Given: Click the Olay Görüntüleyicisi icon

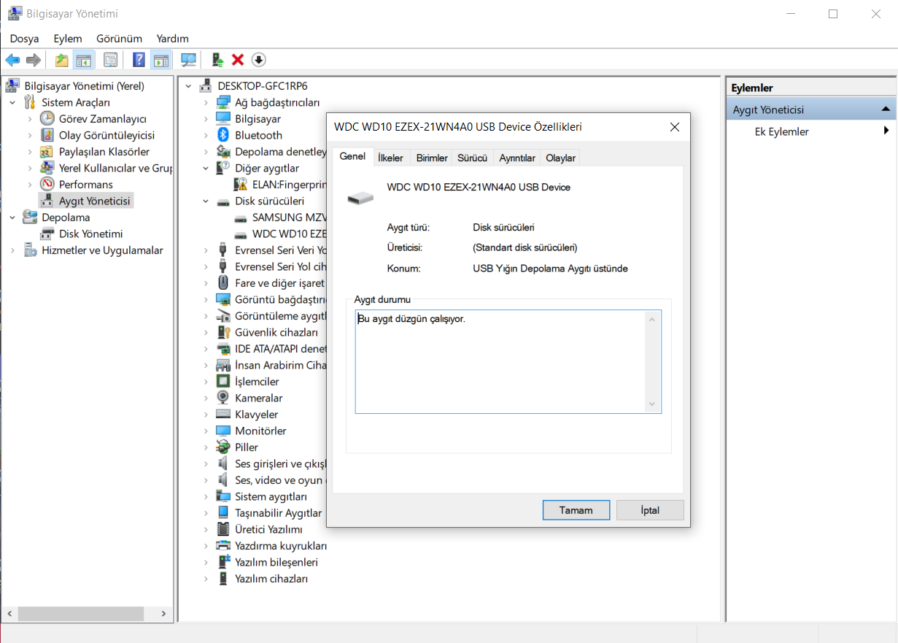Looking at the screenshot, I should (x=47, y=135).
